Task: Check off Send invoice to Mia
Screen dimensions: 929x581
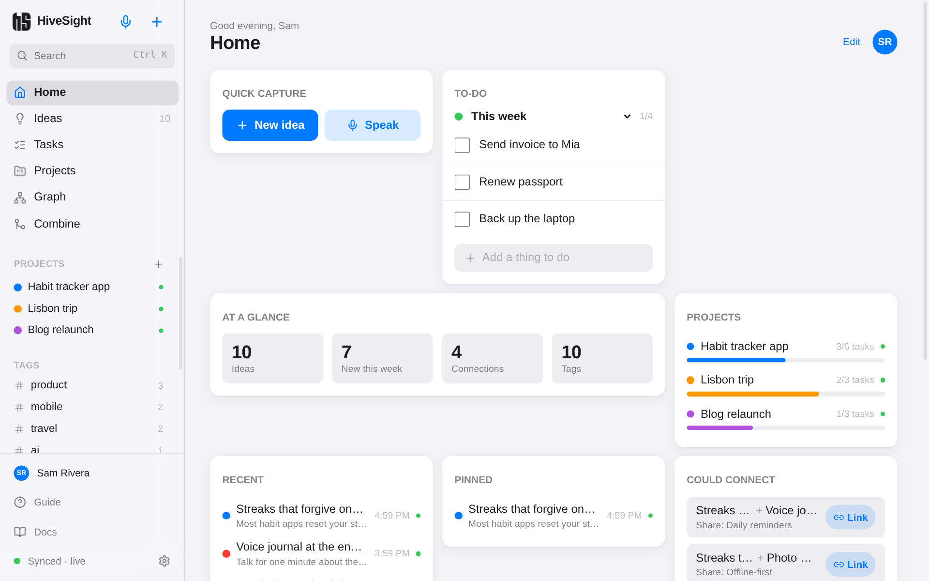Action: (x=462, y=145)
